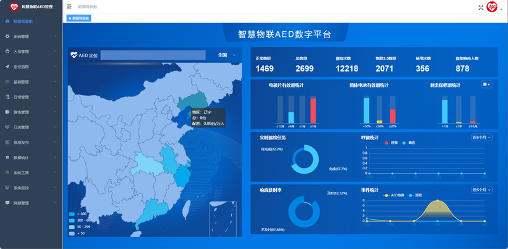Click the sidebar collapse hamburger icon
This screenshot has width=508, height=249.
69,6
